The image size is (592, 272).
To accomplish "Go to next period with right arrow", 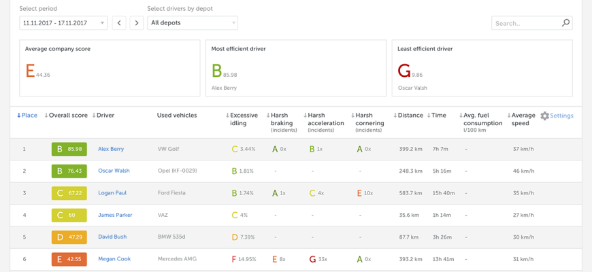I will point(137,23).
